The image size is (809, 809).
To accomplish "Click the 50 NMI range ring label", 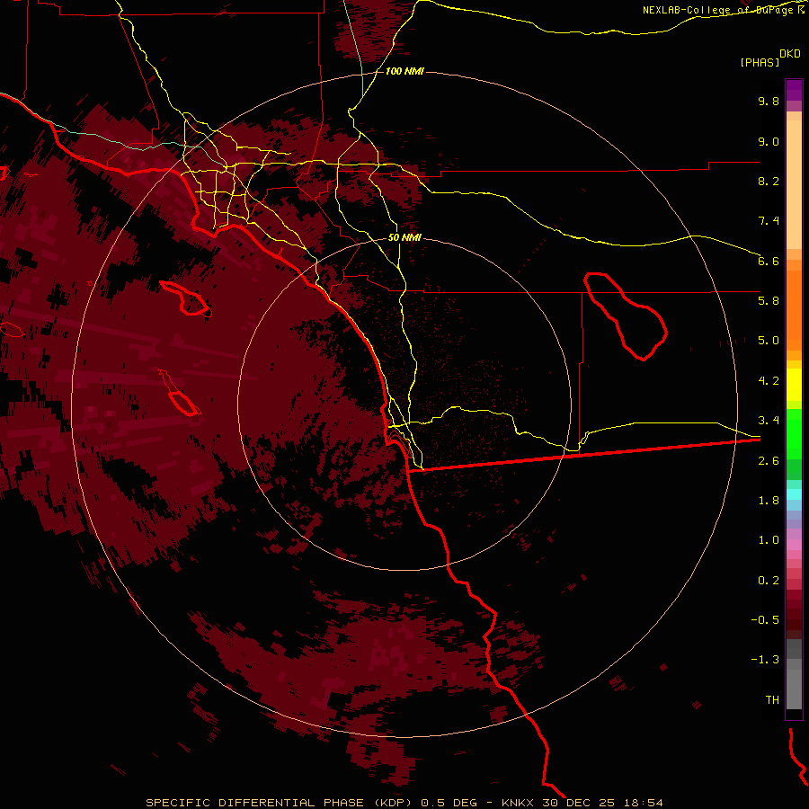I will [x=404, y=238].
